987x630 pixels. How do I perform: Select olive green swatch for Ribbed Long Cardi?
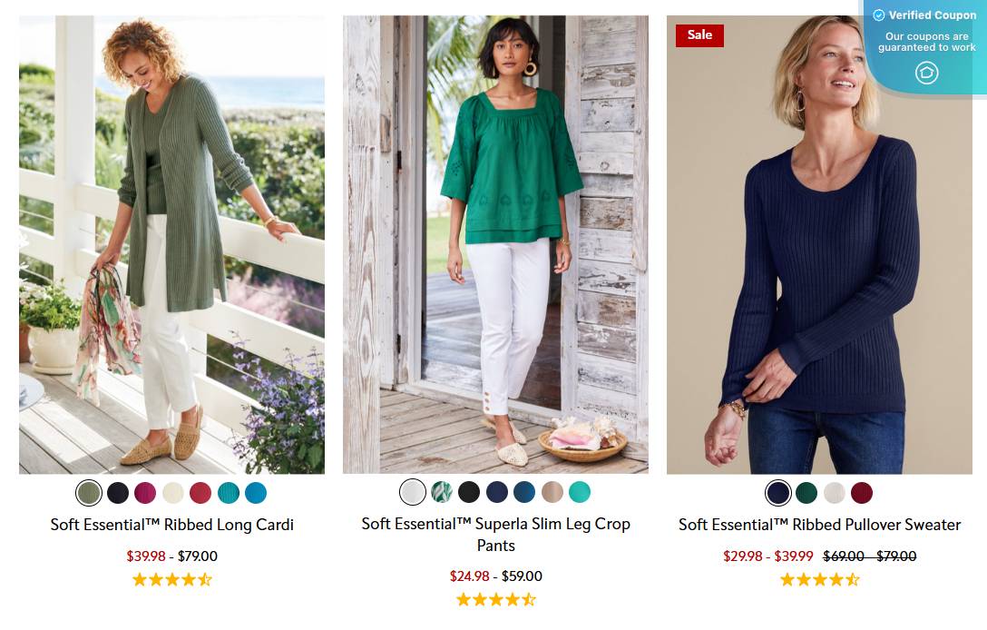[x=89, y=493]
